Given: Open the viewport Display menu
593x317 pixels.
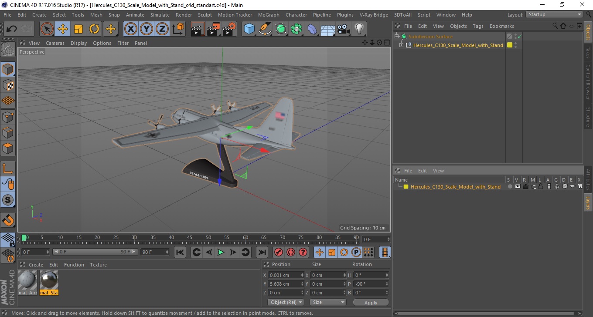Looking at the screenshot, I should pos(79,43).
